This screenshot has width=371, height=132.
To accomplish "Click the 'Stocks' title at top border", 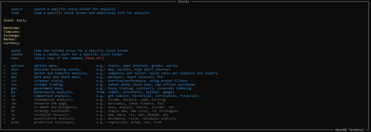I will [183, 2].
